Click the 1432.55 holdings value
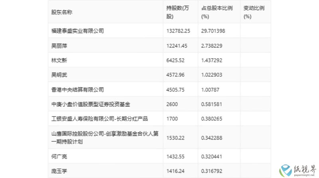Viewport: 319px width, 178px height. 175,157
